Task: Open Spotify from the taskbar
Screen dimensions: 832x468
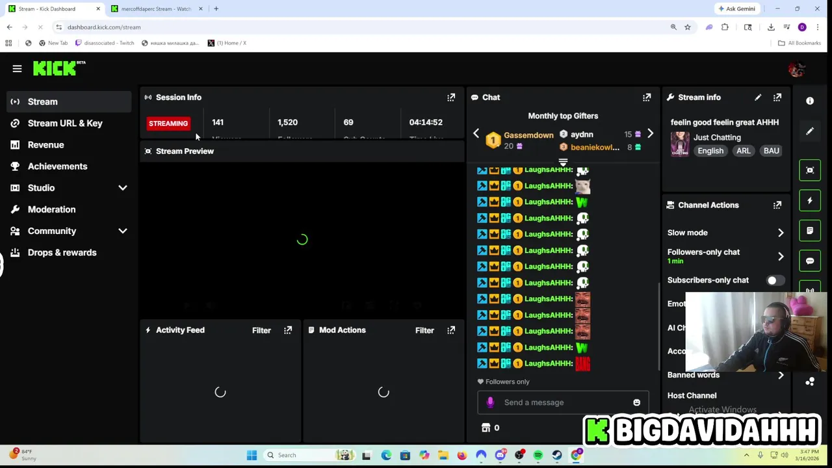Action: pos(538,455)
